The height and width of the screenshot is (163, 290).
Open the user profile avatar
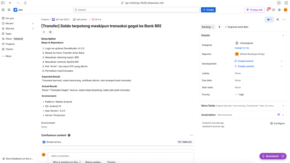286,10
